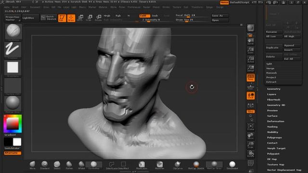Click the Projection Master button

coord(13,18)
